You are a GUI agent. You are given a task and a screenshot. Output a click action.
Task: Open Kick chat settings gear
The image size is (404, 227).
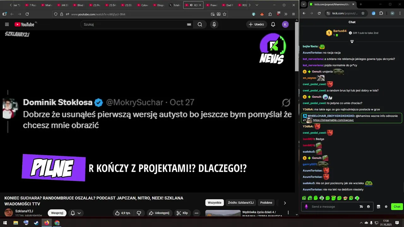(386, 207)
